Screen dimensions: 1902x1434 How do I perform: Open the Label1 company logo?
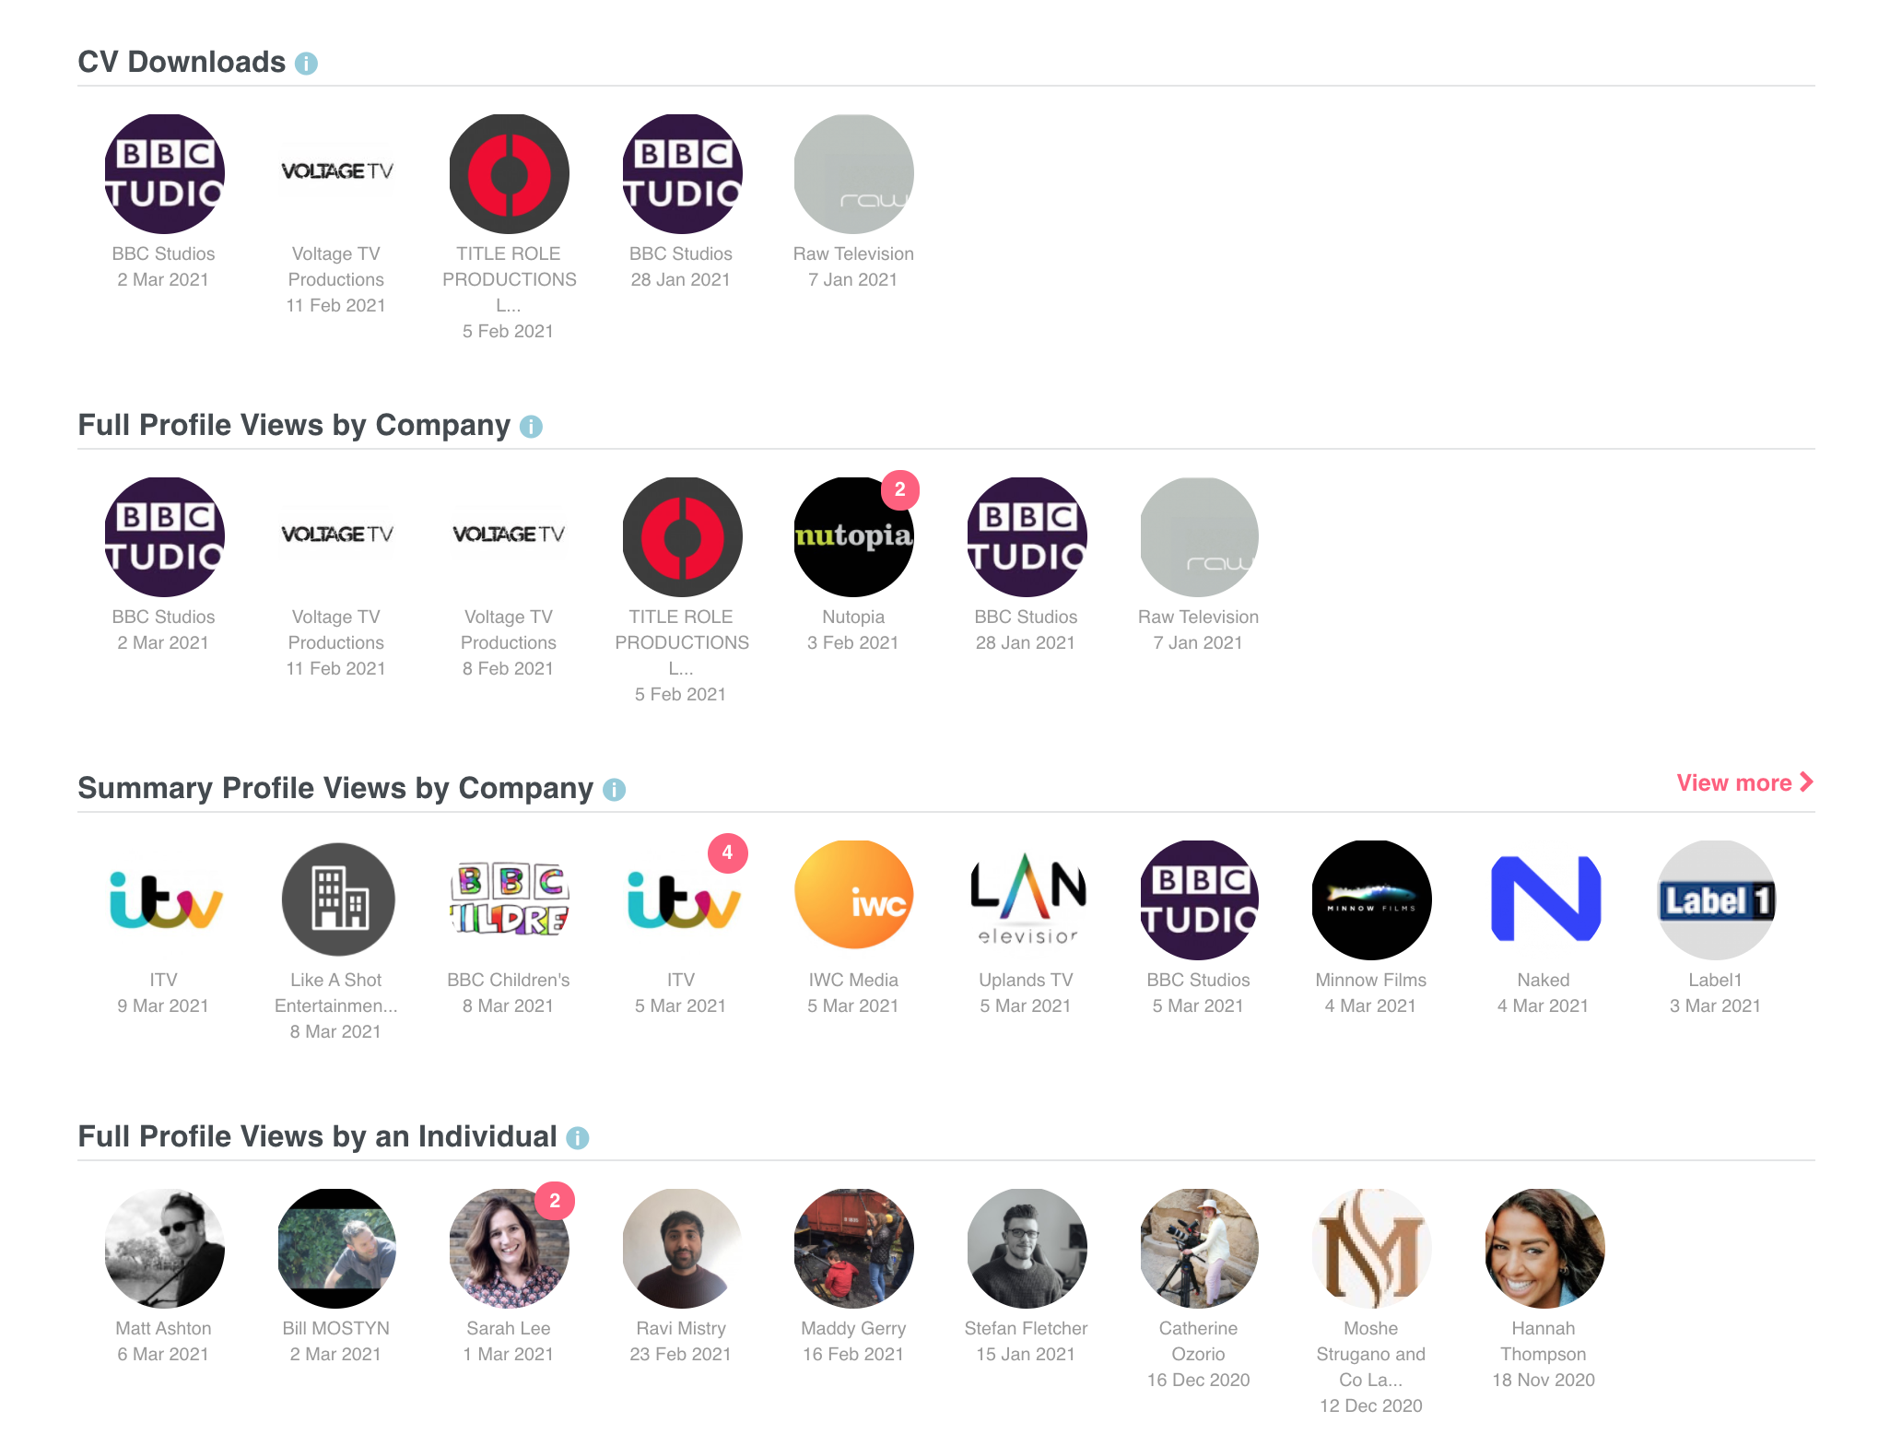point(1716,900)
